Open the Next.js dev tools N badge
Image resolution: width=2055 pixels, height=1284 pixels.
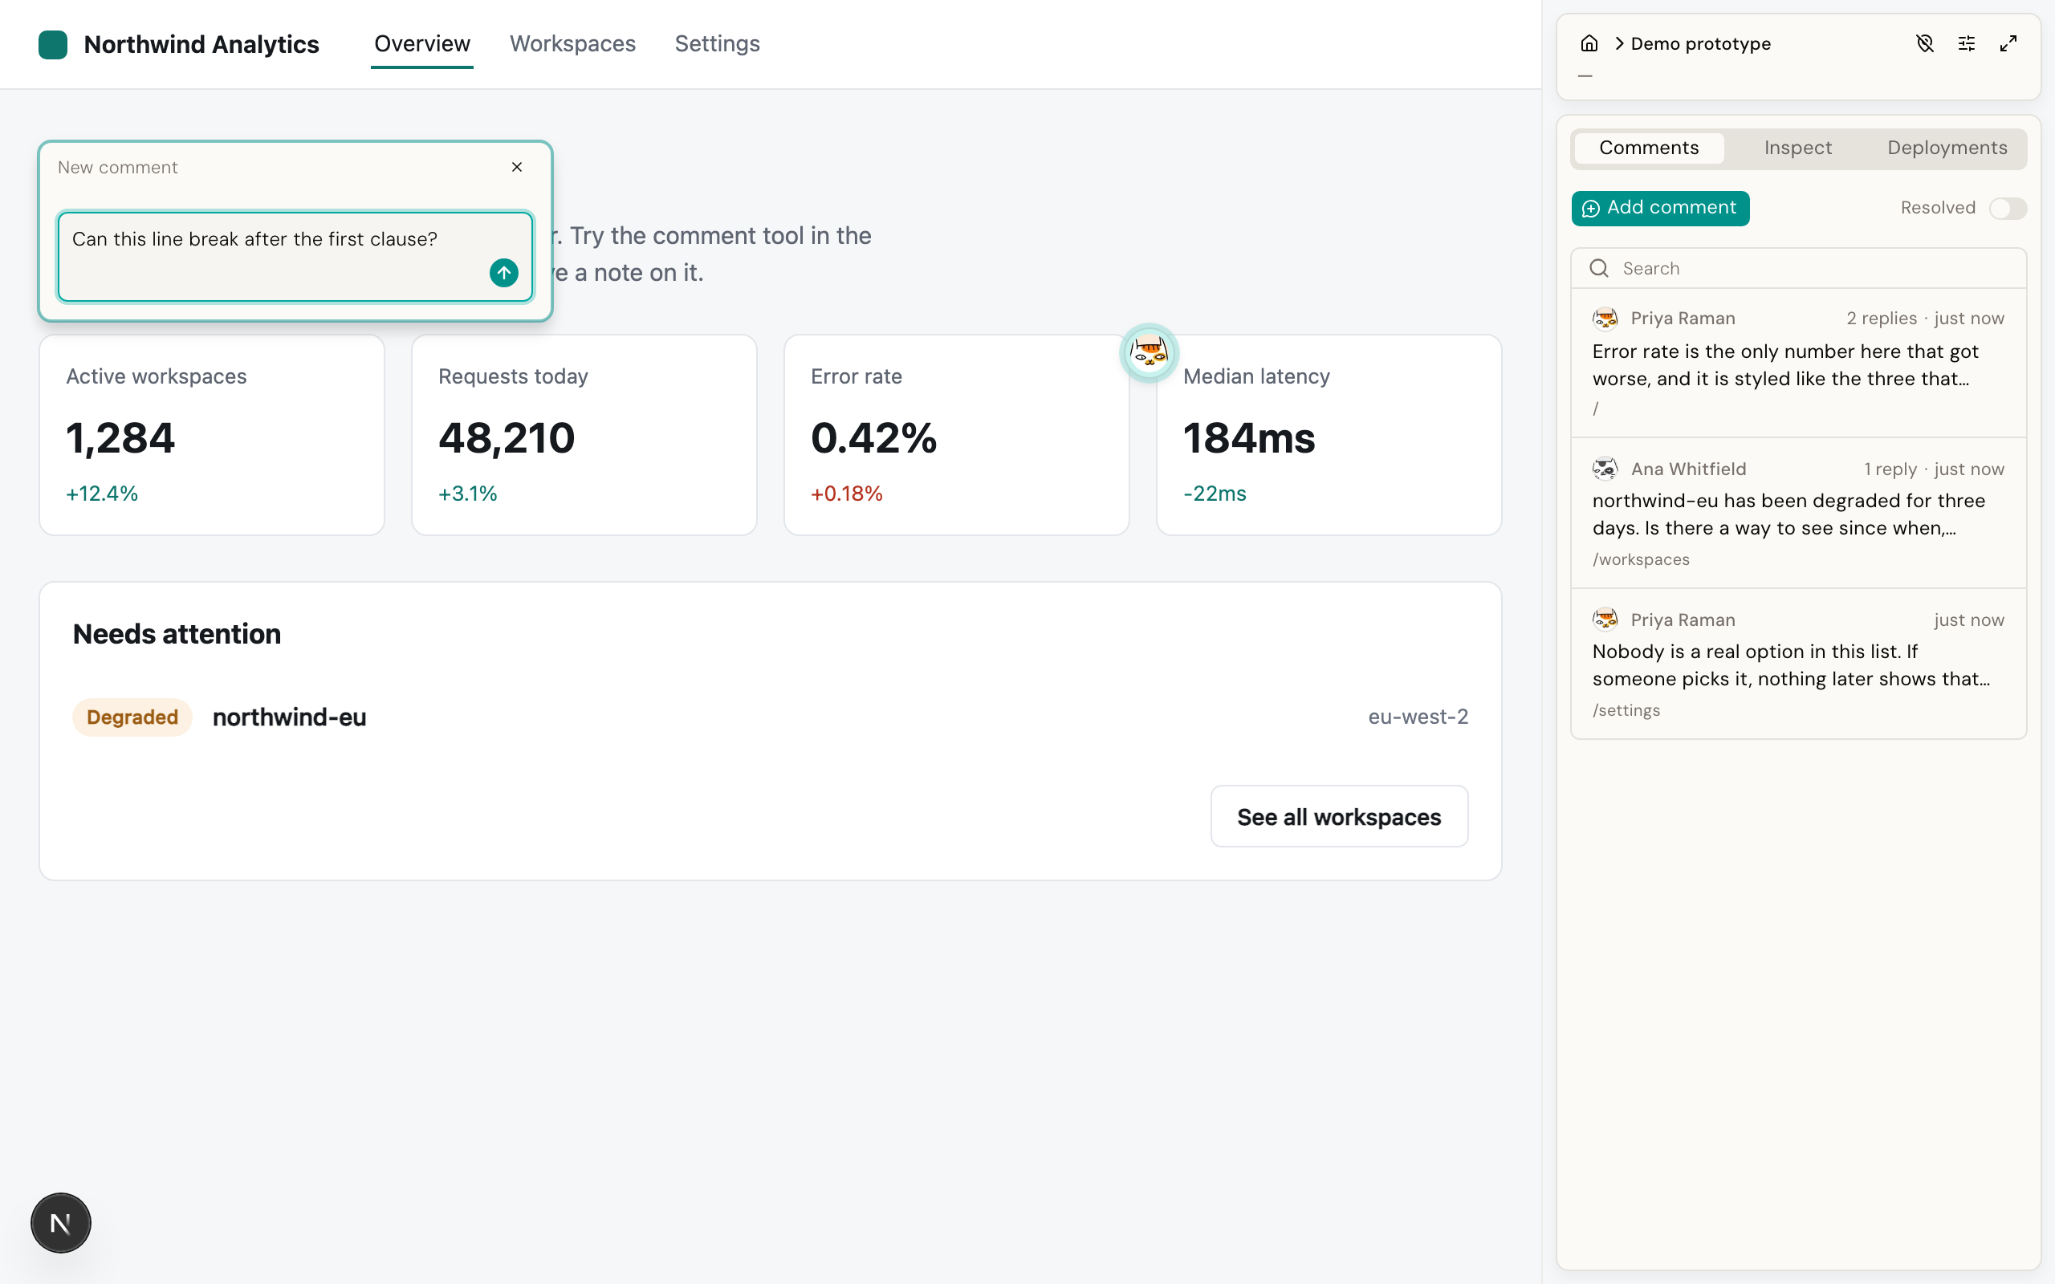[x=60, y=1223]
